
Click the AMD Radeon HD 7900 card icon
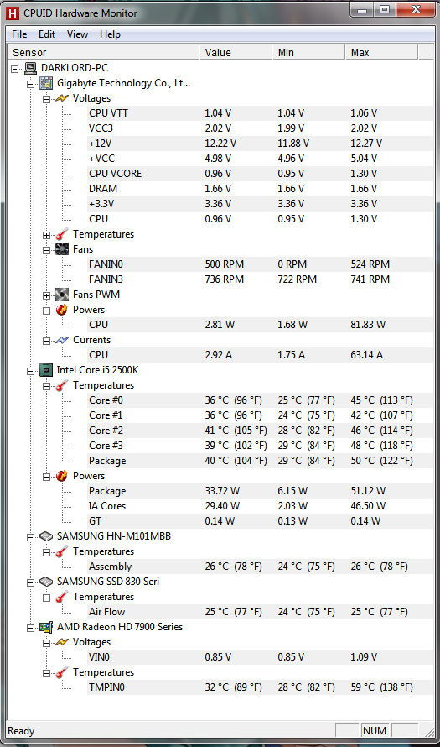pos(46,627)
